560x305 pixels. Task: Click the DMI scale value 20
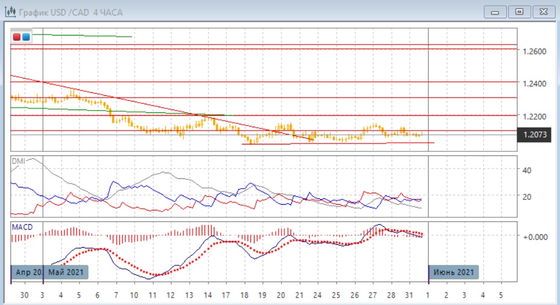(527, 197)
